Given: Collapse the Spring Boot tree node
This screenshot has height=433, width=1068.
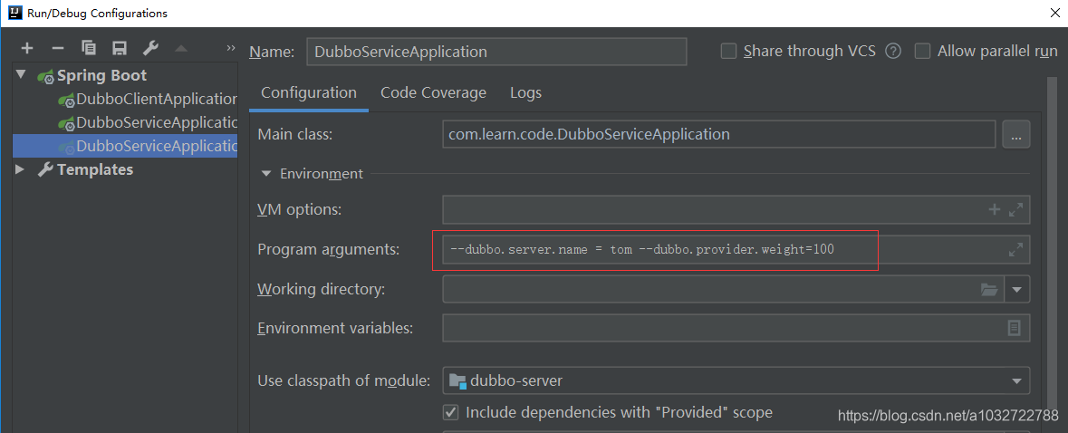Looking at the screenshot, I should [21, 74].
